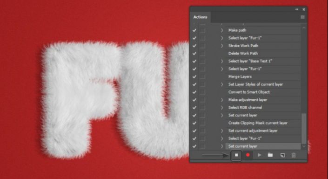Image resolution: width=328 pixels, height=179 pixels.
Task: Select Create Clipping Mask current layer step
Action: (x=263, y=123)
